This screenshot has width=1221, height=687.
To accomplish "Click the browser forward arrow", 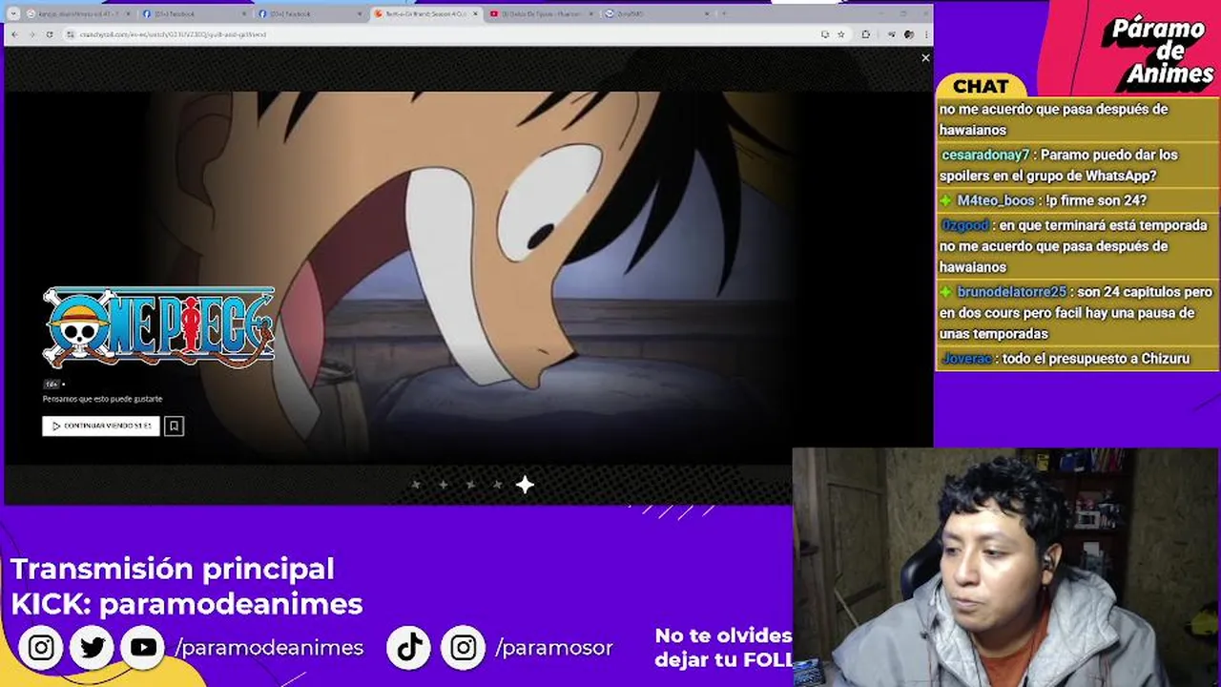I will click(31, 34).
